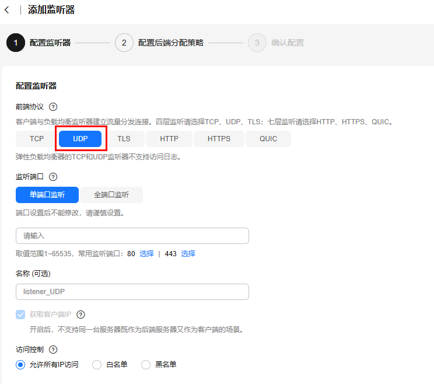Click note about TCP和UDP监听器不支持访问日志
The width and height of the screenshot is (434, 384).
[99, 157]
